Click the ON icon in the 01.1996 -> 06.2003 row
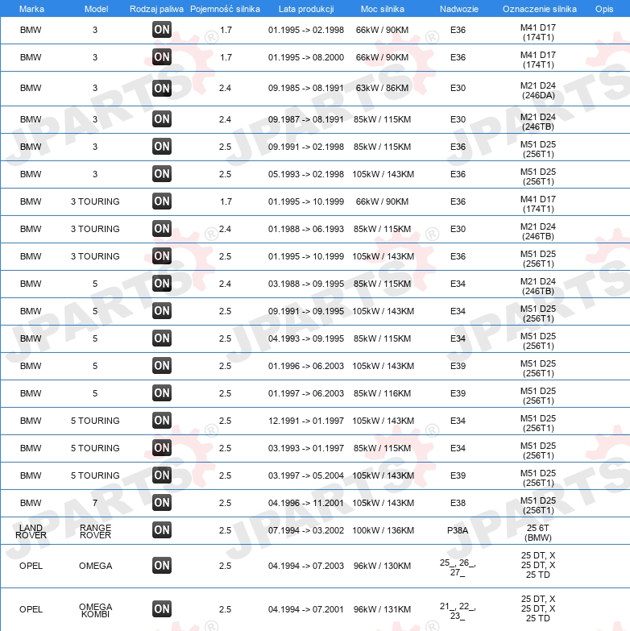 (162, 365)
